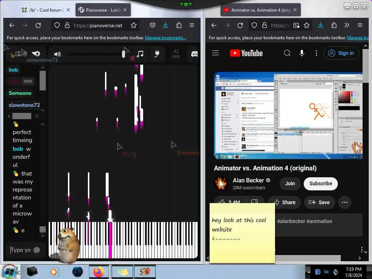Open YouTube guide hamburger menu
372x279 pixels.
[x=215, y=53]
